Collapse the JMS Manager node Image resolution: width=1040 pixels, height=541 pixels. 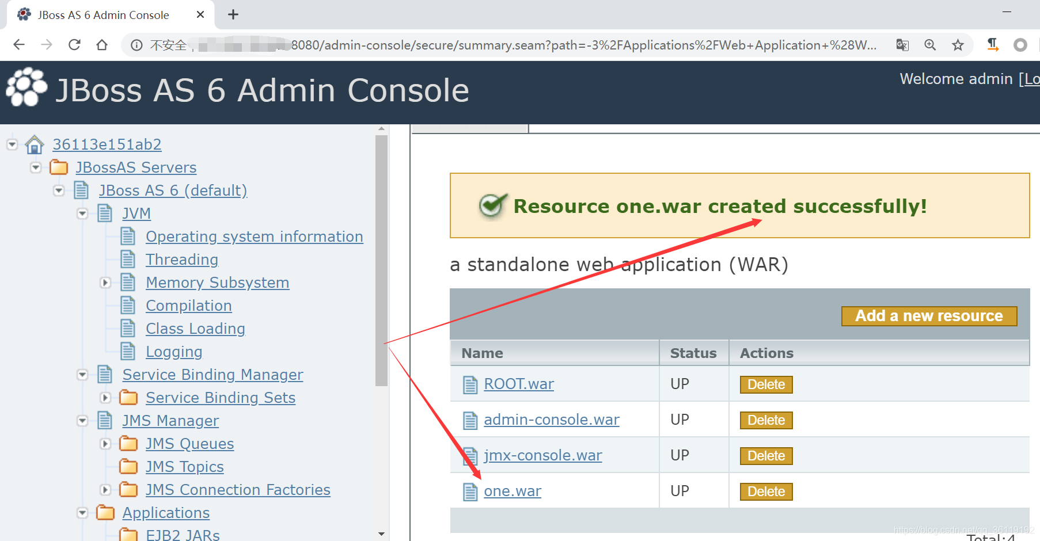click(82, 421)
